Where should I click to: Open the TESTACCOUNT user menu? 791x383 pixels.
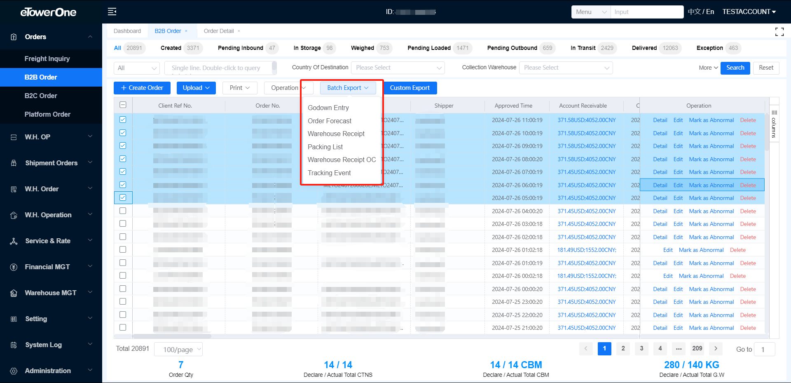tap(749, 12)
